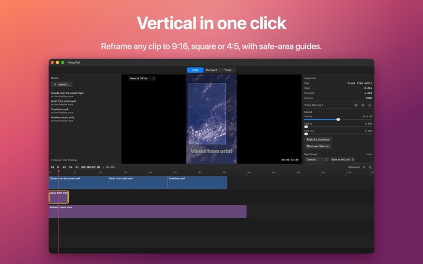This screenshot has height=264, width=423.
Task: Lock Track Overlay 1 with L button
Action: click(370, 105)
